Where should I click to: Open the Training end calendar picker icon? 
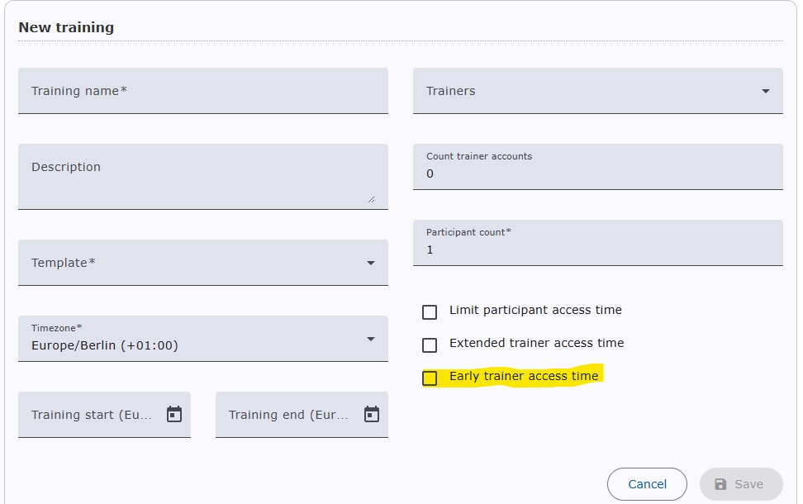pos(371,414)
